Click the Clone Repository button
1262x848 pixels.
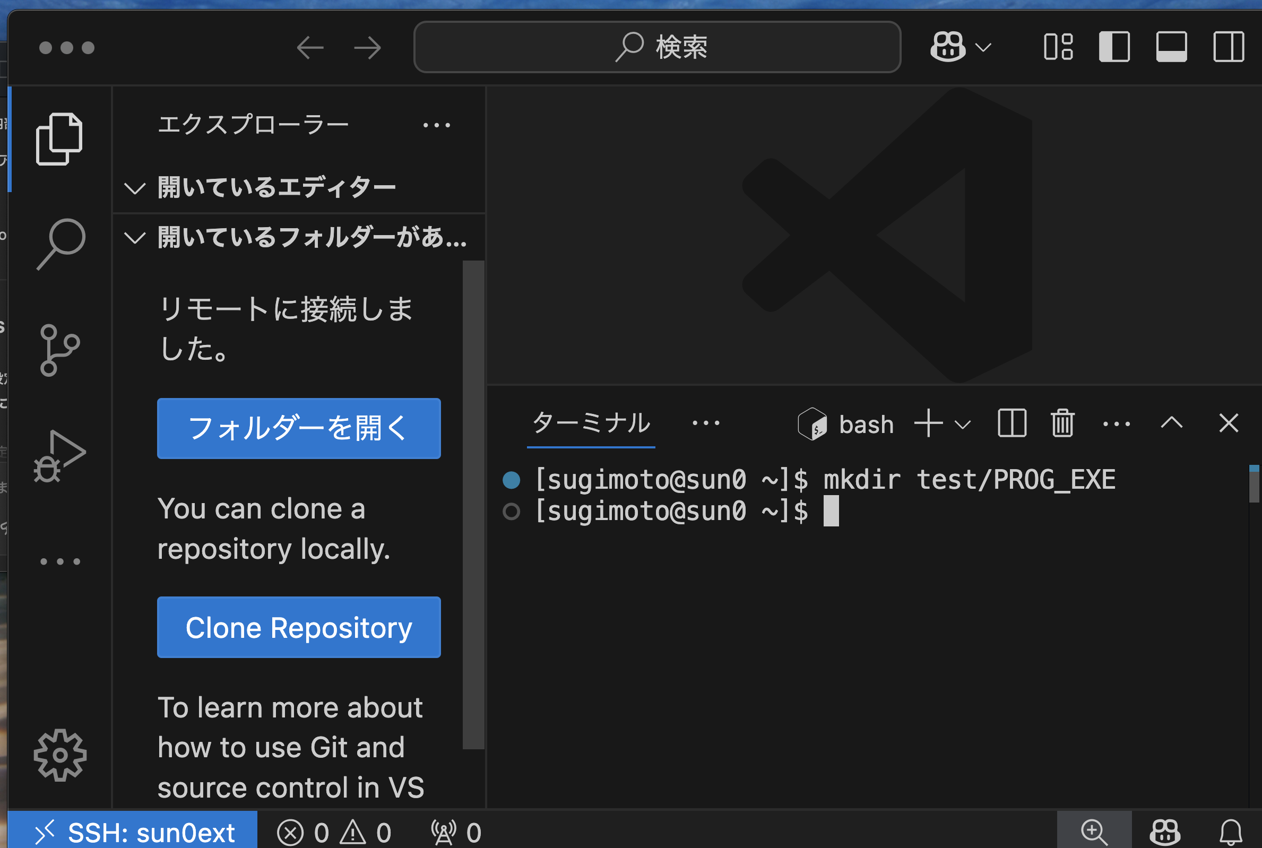pos(299,627)
